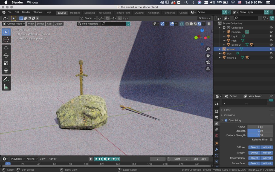The image size is (275, 172).
Task: Click the zoom viewport icon
Action: click(208, 49)
